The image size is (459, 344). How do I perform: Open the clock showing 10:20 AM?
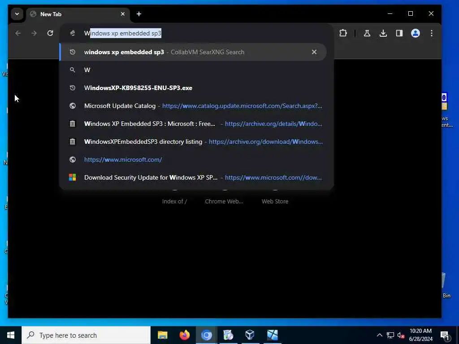[x=420, y=335]
